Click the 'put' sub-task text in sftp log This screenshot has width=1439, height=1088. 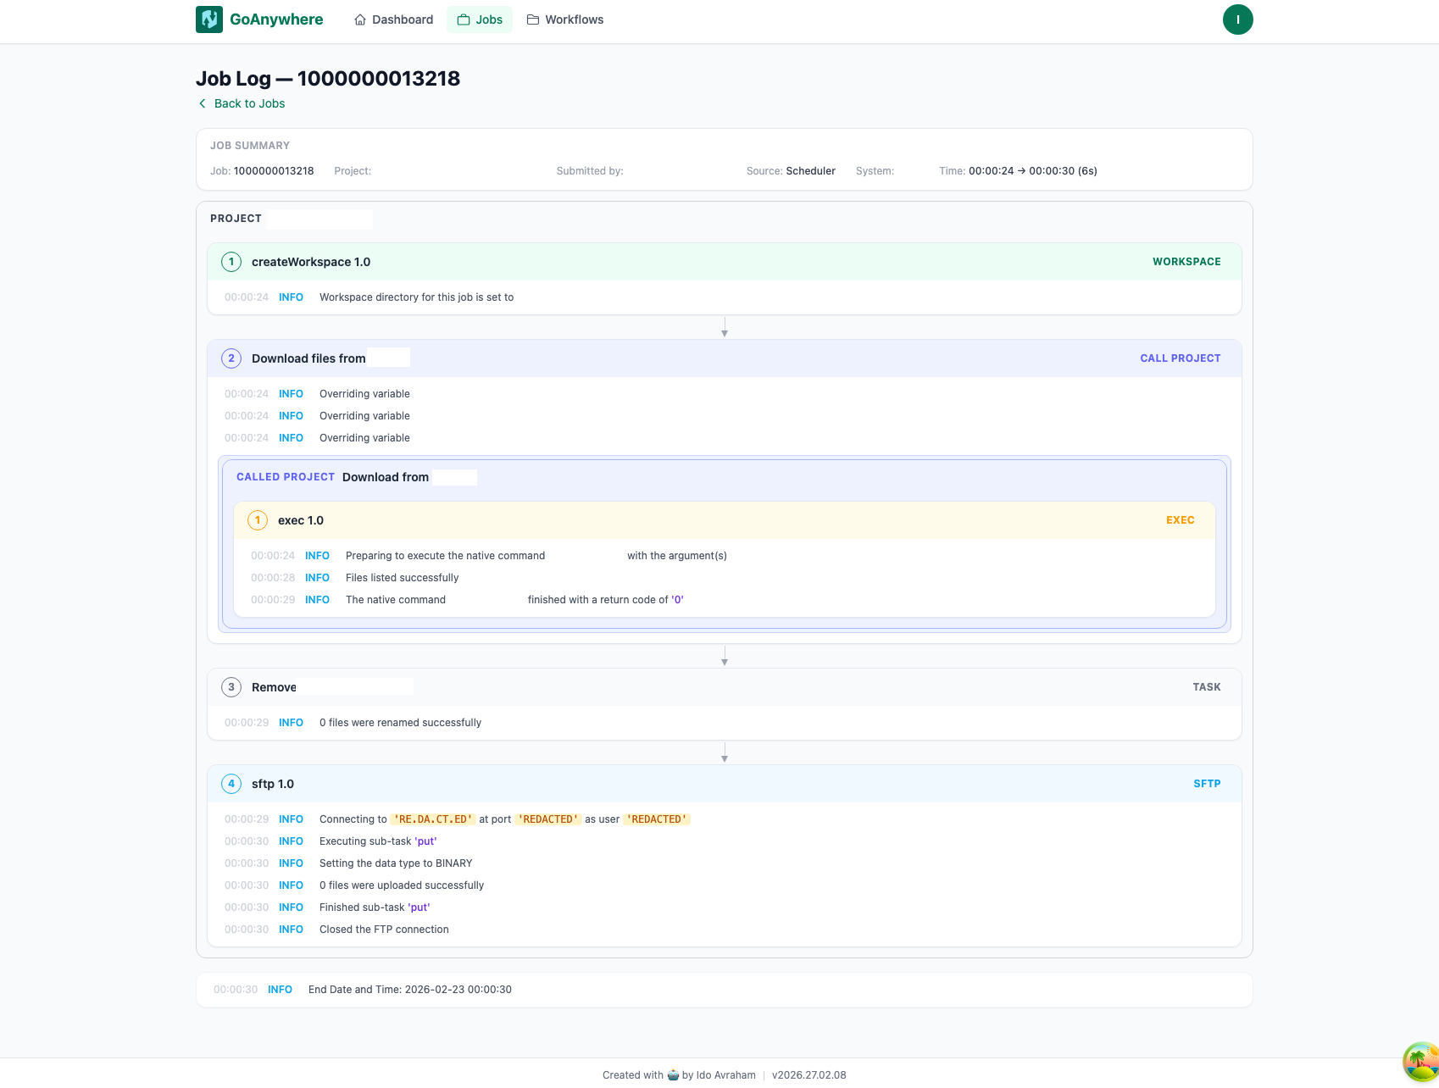click(425, 841)
